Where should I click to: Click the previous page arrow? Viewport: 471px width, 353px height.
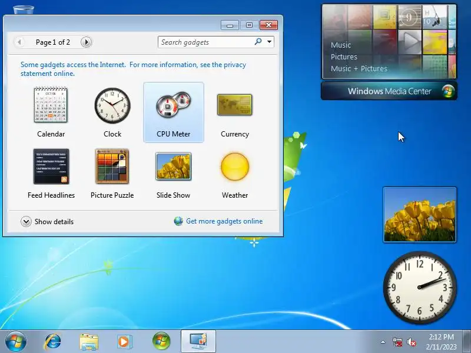19,42
